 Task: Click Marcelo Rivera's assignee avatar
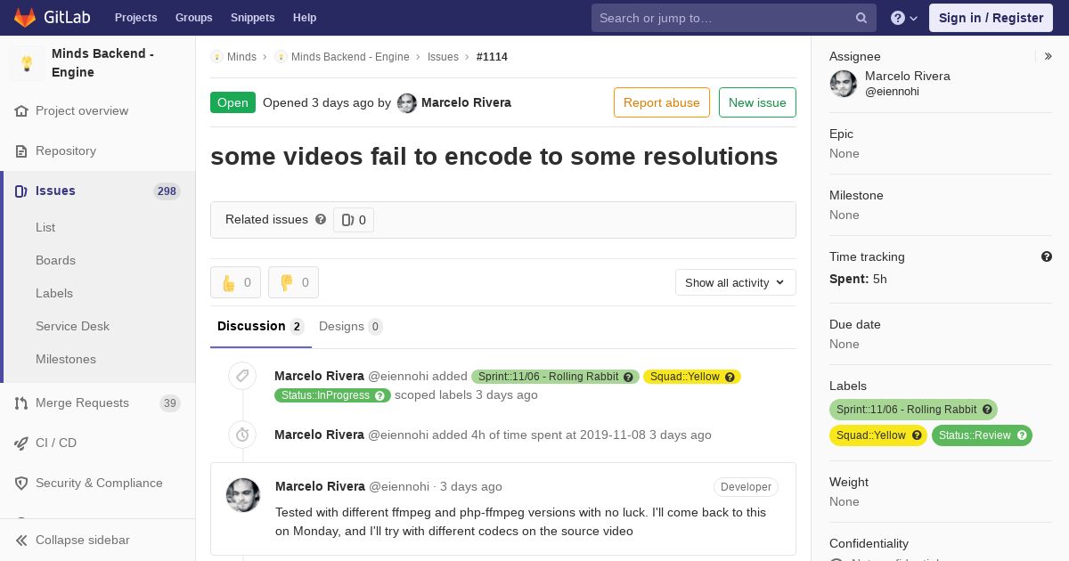(844, 84)
